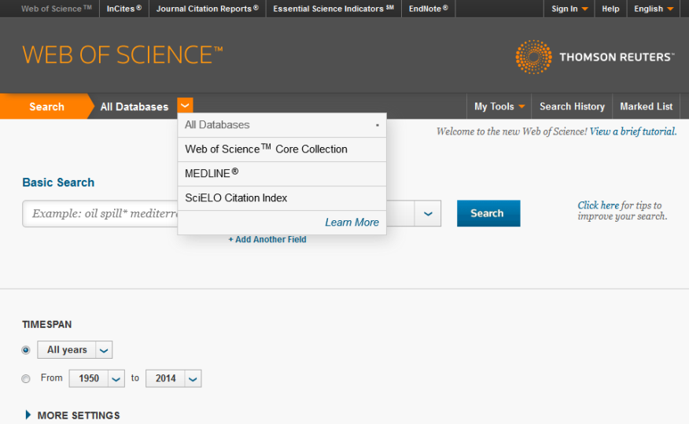Click Web of Science top bar link
The width and height of the screenshot is (689, 424).
(57, 9)
